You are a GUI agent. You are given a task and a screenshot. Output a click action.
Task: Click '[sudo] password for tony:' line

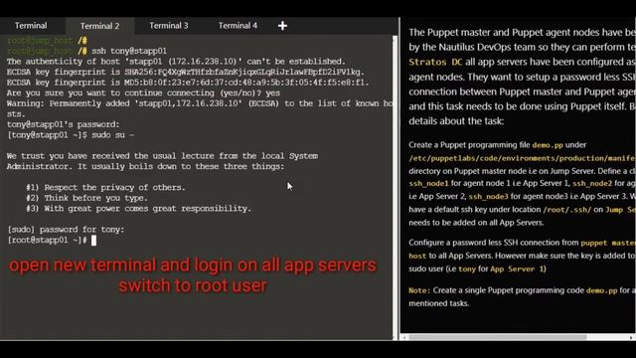pyautogui.click(x=66, y=230)
